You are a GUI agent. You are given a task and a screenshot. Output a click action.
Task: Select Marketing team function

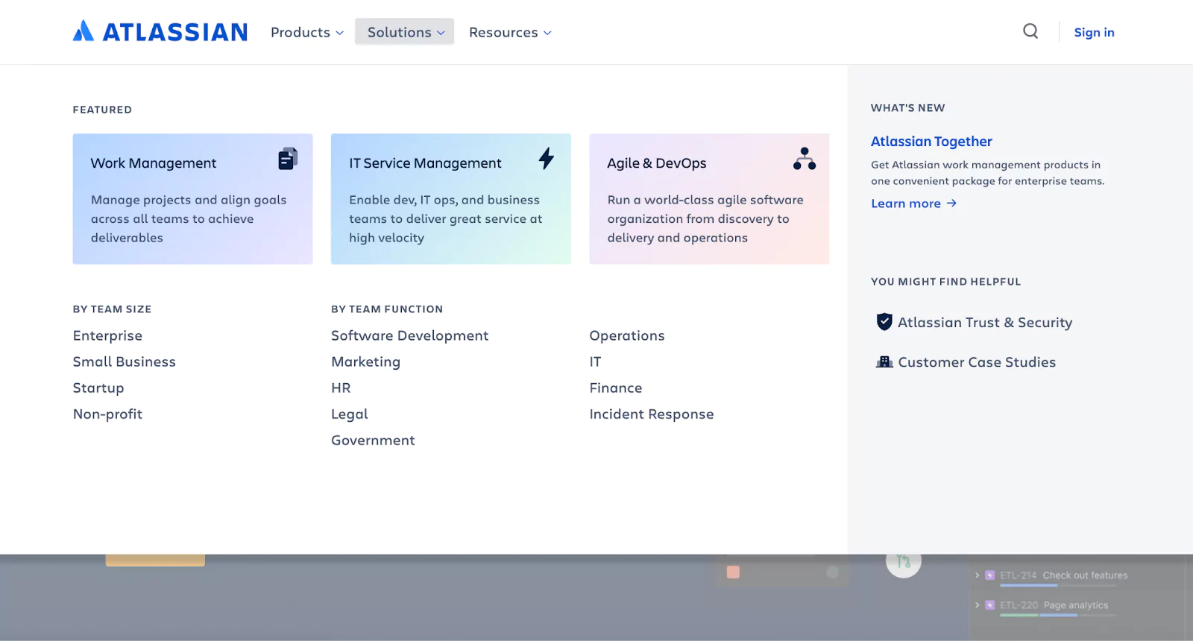[x=366, y=362]
